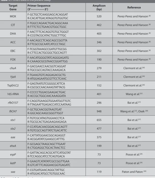Click the ehxA forward primer sequence
This screenshot has width=155, height=178.
(x=46, y=144)
